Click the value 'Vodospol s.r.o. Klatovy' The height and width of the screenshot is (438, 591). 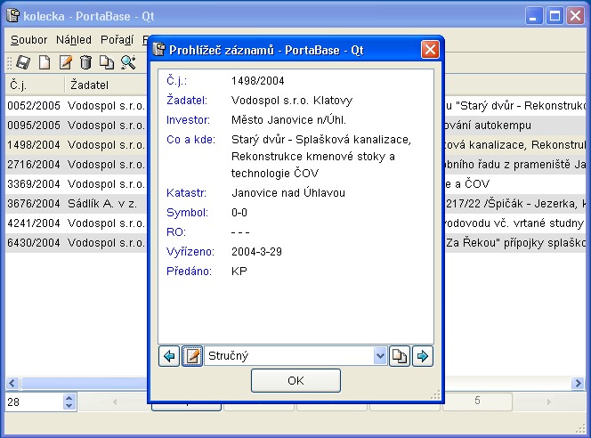click(292, 101)
